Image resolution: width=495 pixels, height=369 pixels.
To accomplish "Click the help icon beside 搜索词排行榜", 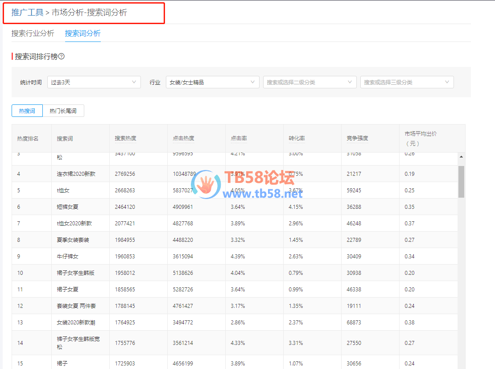I will pyautogui.click(x=62, y=57).
